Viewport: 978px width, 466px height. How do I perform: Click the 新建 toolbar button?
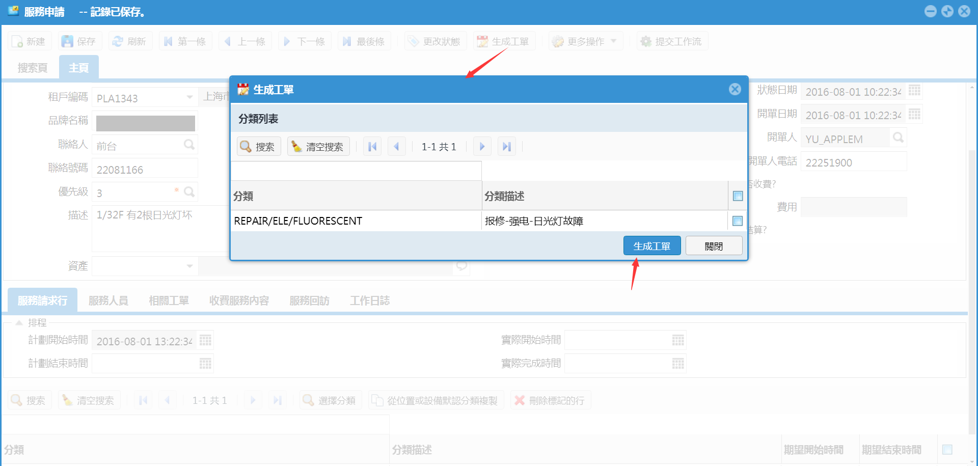point(30,41)
